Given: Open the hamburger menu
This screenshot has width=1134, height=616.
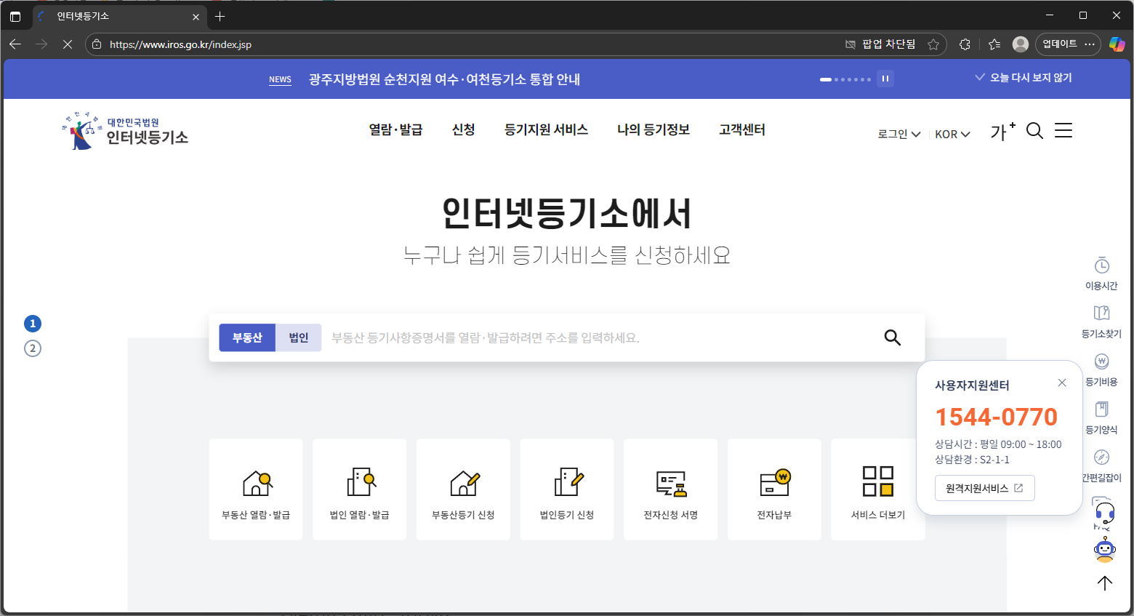Looking at the screenshot, I should point(1063,130).
